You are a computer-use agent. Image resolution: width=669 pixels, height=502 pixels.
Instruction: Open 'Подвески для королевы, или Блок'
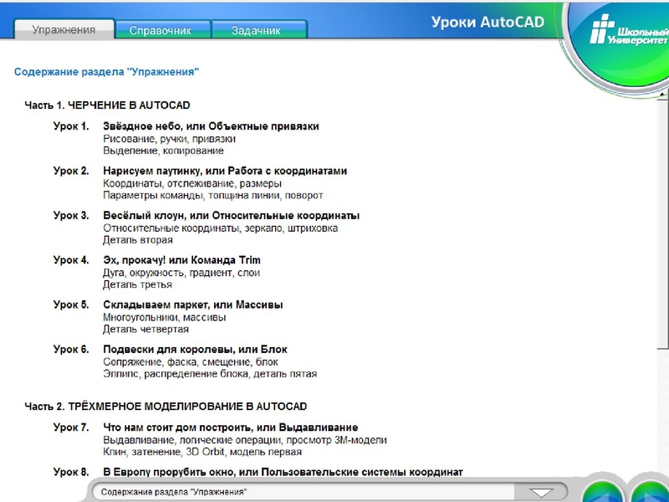[x=195, y=349]
